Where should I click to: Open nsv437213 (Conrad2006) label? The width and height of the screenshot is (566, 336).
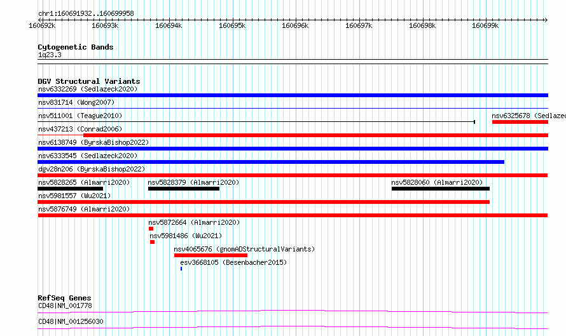pyautogui.click(x=80, y=129)
